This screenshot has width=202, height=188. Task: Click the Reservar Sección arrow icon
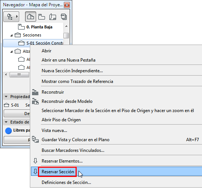(x=35, y=172)
